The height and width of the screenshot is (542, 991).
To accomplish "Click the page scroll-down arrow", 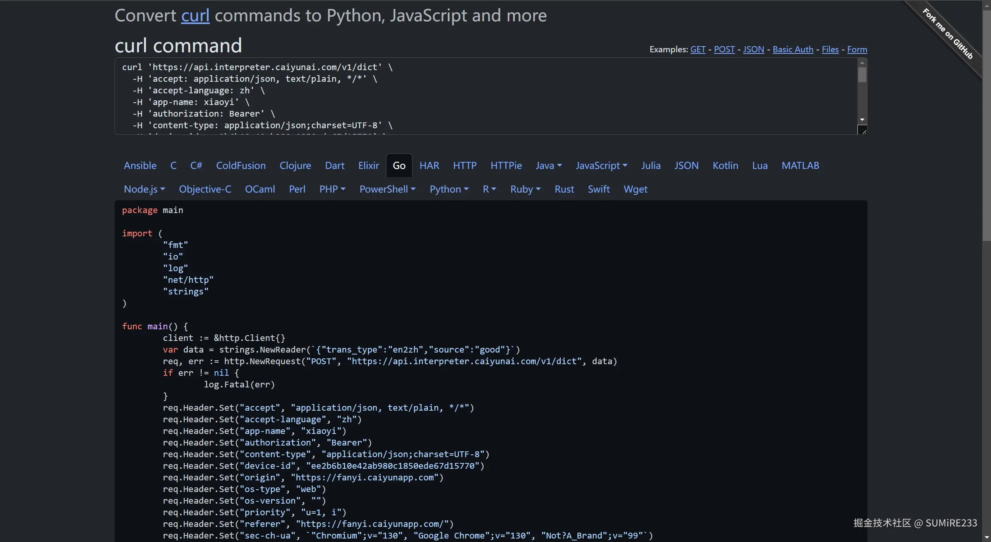I will pos(986,538).
